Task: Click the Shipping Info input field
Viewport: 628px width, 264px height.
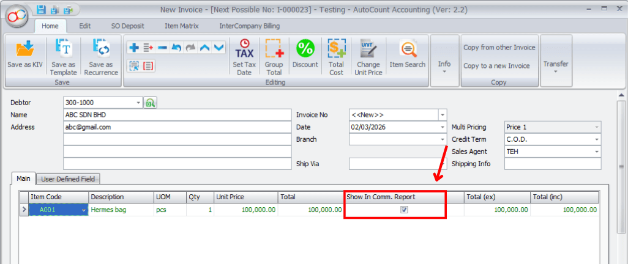Action: pos(553,164)
